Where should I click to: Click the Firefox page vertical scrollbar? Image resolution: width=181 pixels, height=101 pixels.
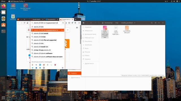click(x=80, y=34)
